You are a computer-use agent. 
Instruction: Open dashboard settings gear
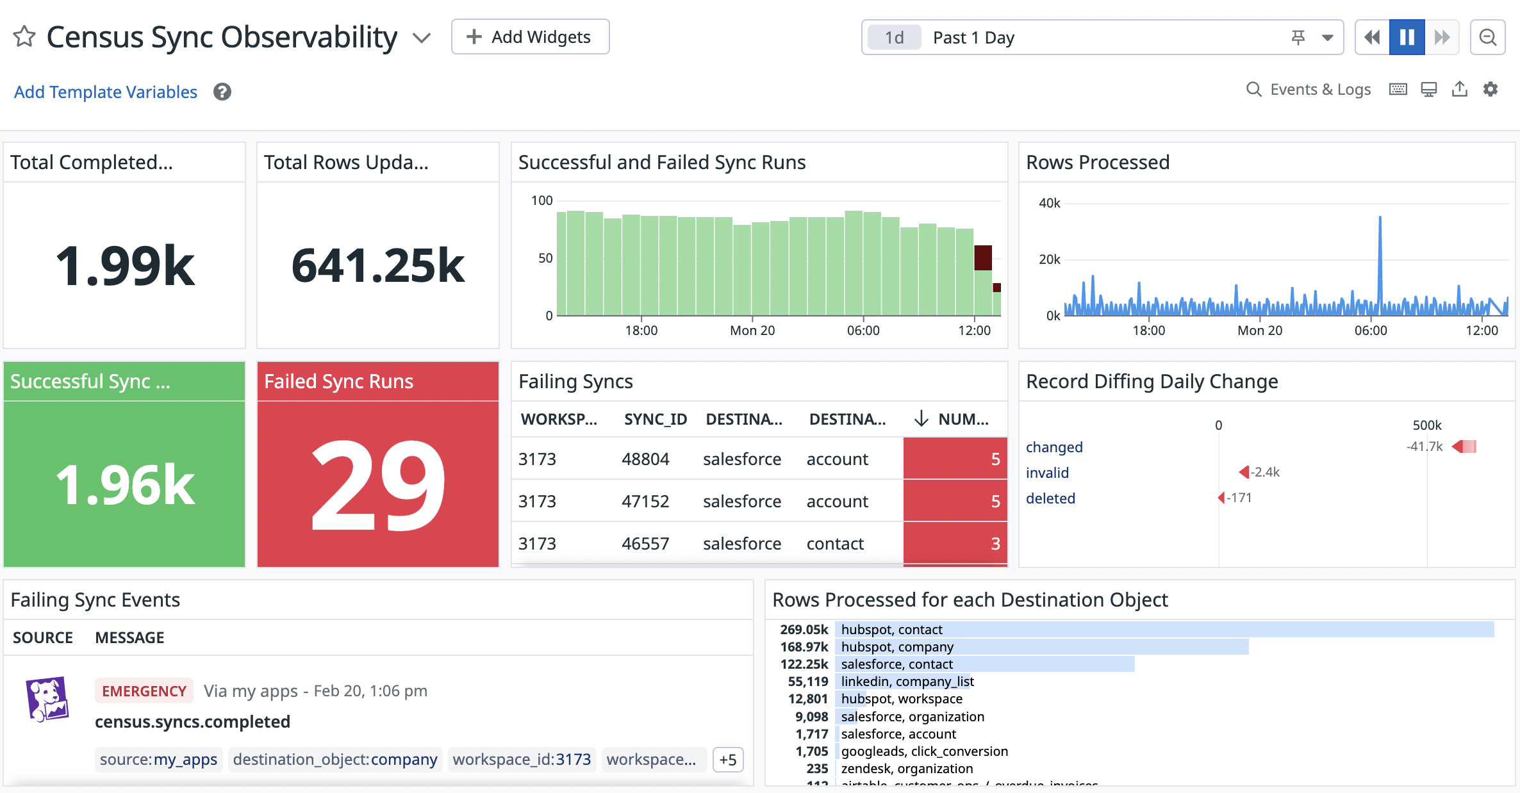(x=1491, y=90)
